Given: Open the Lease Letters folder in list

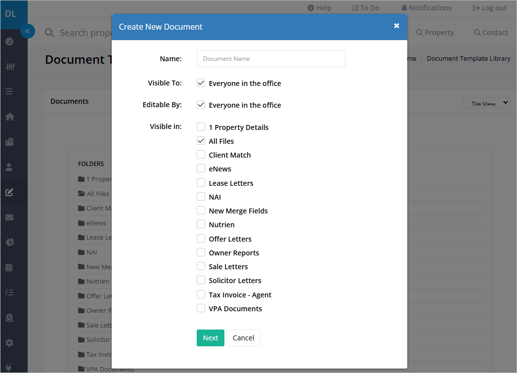Looking at the screenshot, I should 95,237.
